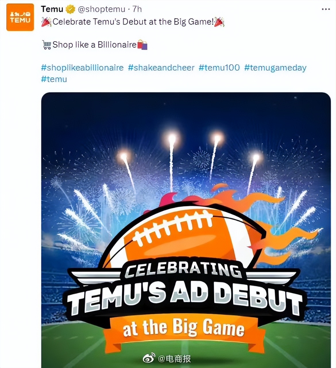Click the 7h timestamp
Viewport: 336px width, 368px height.
pyautogui.click(x=137, y=9)
